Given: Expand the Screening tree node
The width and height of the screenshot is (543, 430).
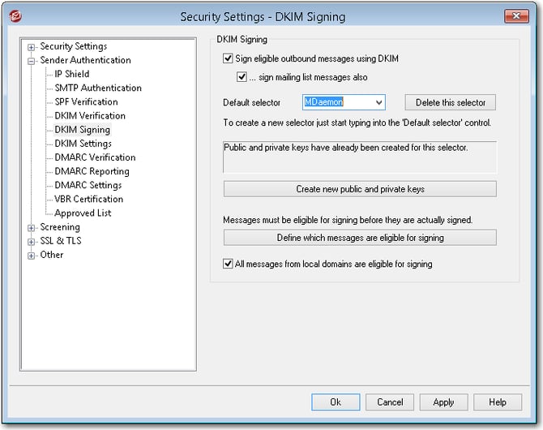Looking at the screenshot, I should (31, 228).
